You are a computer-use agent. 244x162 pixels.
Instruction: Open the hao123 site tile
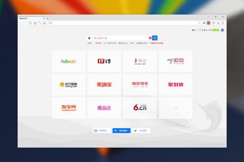pos(68,61)
